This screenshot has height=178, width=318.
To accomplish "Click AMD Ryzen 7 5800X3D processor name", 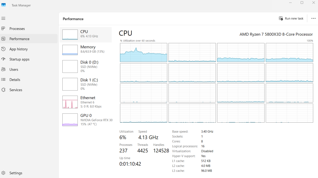I will click(276, 34).
